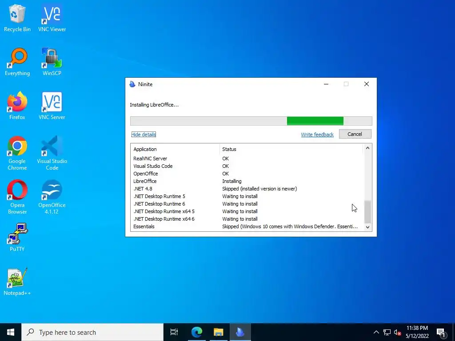Select the Opera Browser desktop shortcut
This screenshot has height=341, width=455.
pos(17,197)
